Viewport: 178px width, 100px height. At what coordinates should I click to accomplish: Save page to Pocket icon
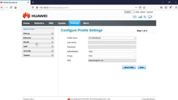(x=140, y=7)
